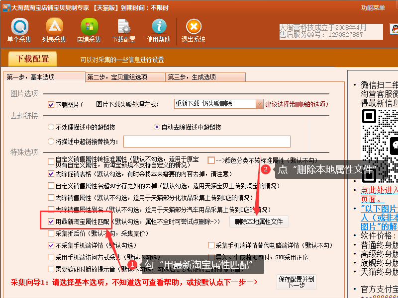The width and height of the screenshot is (398, 298).
Task: Switch to 第三步，生成选项 tab
Action: point(204,77)
